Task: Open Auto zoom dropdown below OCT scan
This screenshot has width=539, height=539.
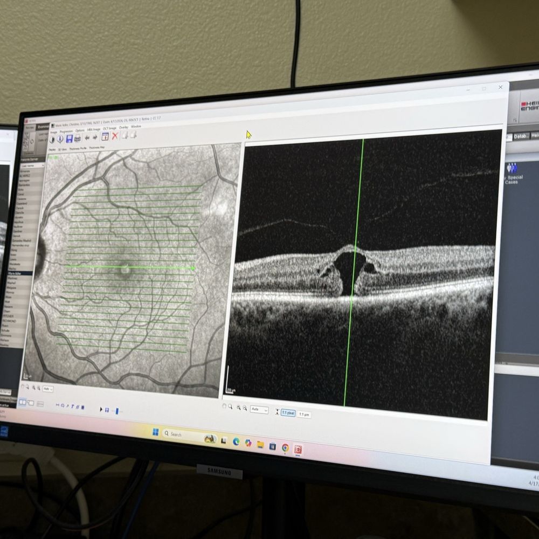Action: [x=259, y=410]
